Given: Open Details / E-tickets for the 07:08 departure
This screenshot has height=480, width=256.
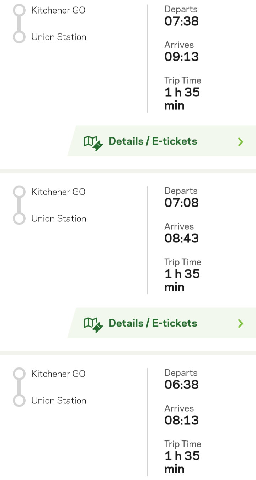Looking at the screenshot, I should click(153, 323).
